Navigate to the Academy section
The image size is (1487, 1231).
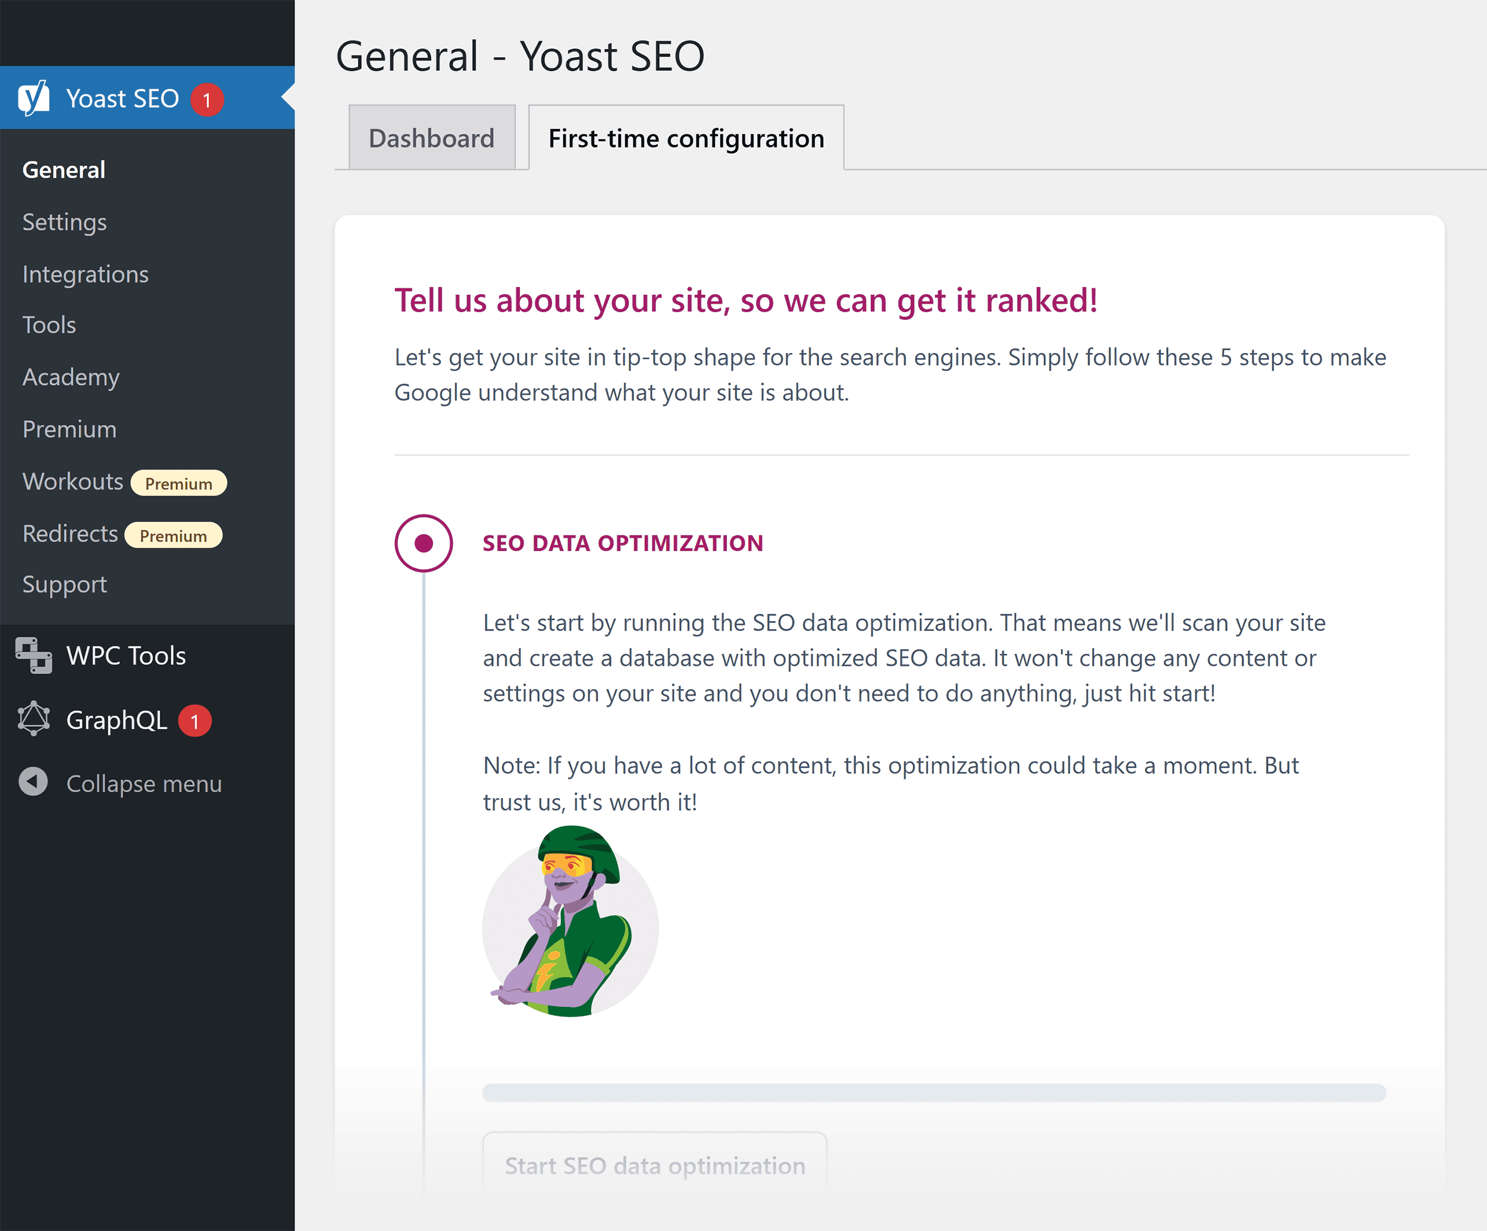click(70, 377)
